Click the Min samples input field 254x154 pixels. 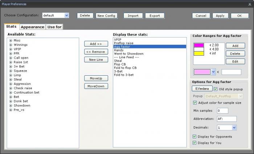222,111
